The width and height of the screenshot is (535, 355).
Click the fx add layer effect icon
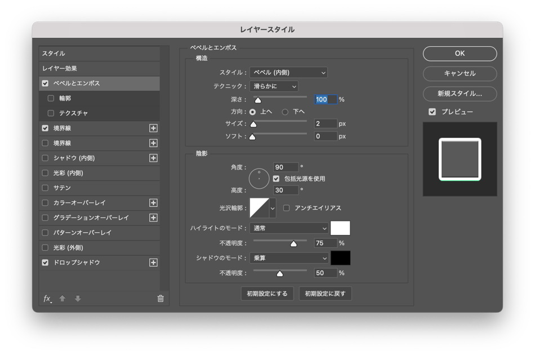pyautogui.click(x=47, y=299)
